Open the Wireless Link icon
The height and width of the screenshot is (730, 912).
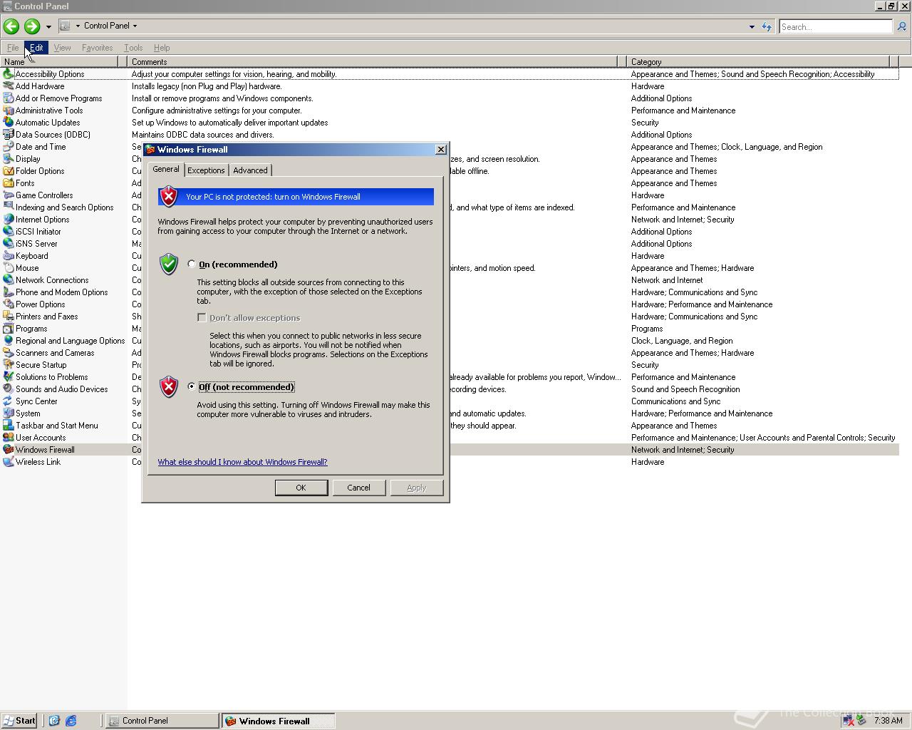click(9, 462)
